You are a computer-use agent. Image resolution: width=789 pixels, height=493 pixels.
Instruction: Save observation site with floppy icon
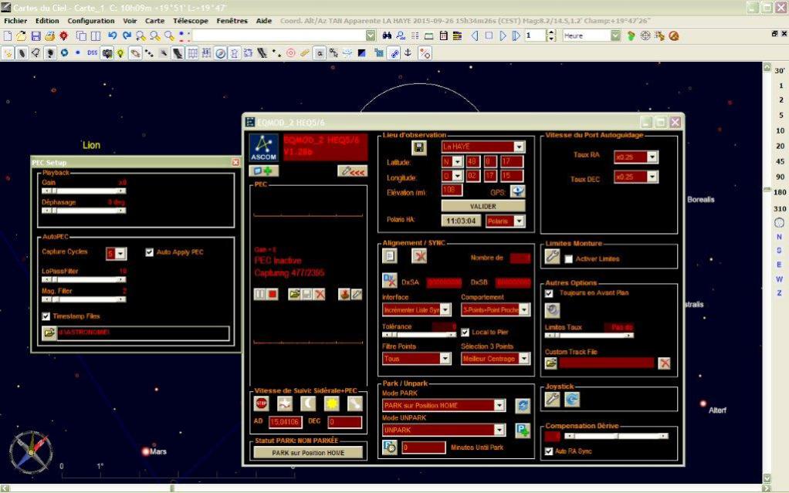coord(419,147)
